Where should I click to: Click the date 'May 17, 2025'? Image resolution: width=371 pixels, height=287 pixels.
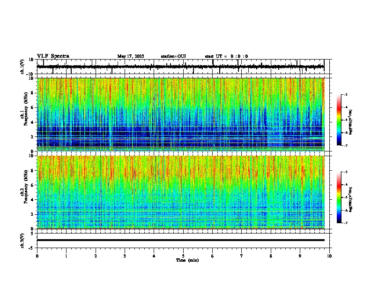131,56
